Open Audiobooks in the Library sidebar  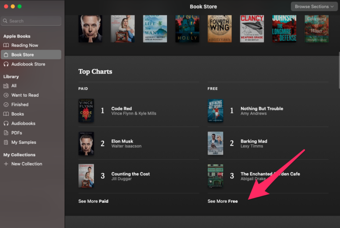23,124
